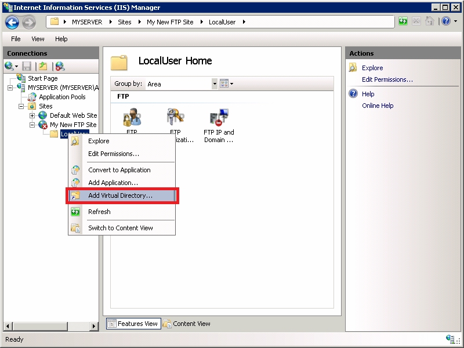
Task: Open Online Help in the Actions pane
Action: (x=378, y=106)
